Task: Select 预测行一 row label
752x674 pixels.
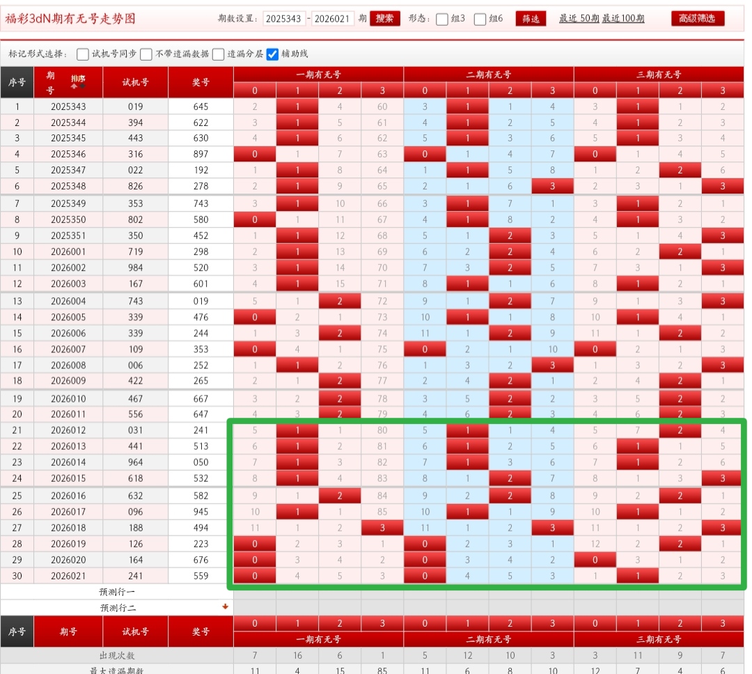Action: pyautogui.click(x=118, y=592)
